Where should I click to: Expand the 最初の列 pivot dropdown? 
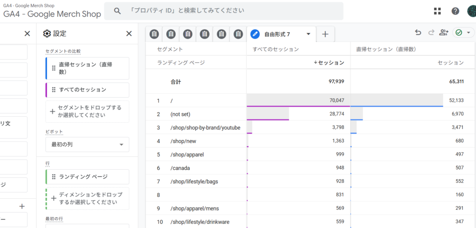click(x=87, y=145)
